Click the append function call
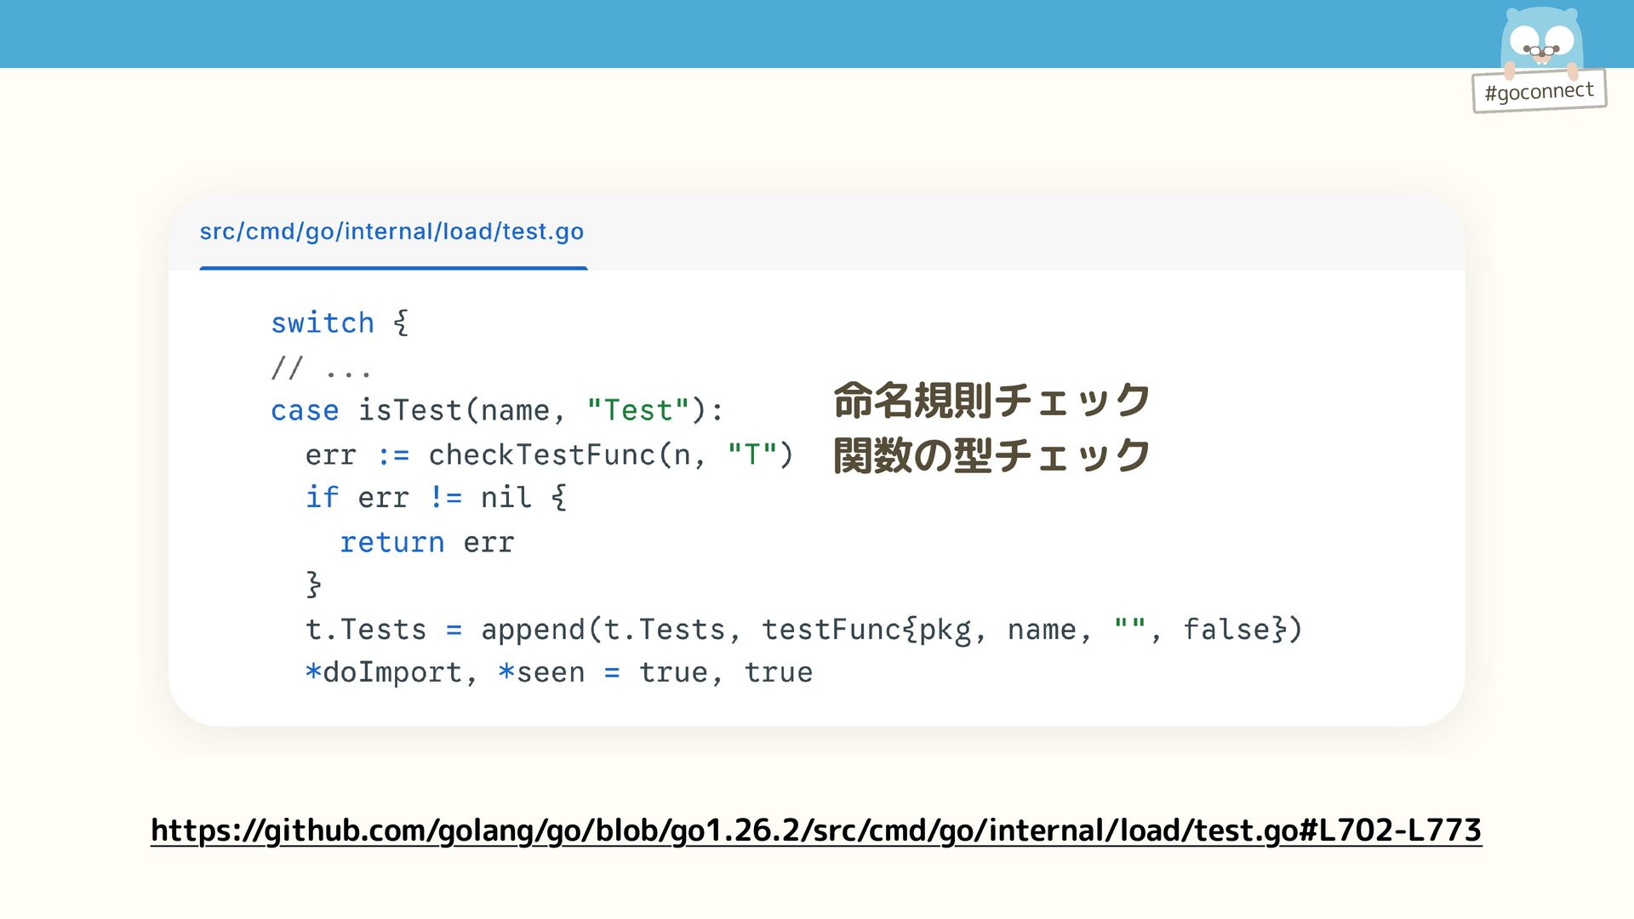 coord(533,631)
